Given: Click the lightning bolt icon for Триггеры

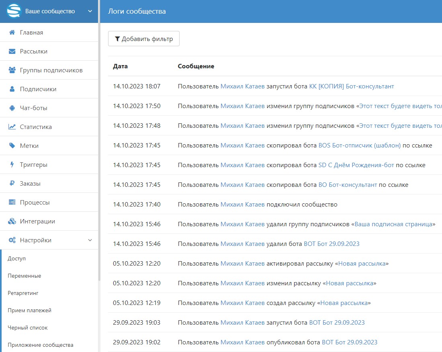Looking at the screenshot, I should tap(12, 165).
